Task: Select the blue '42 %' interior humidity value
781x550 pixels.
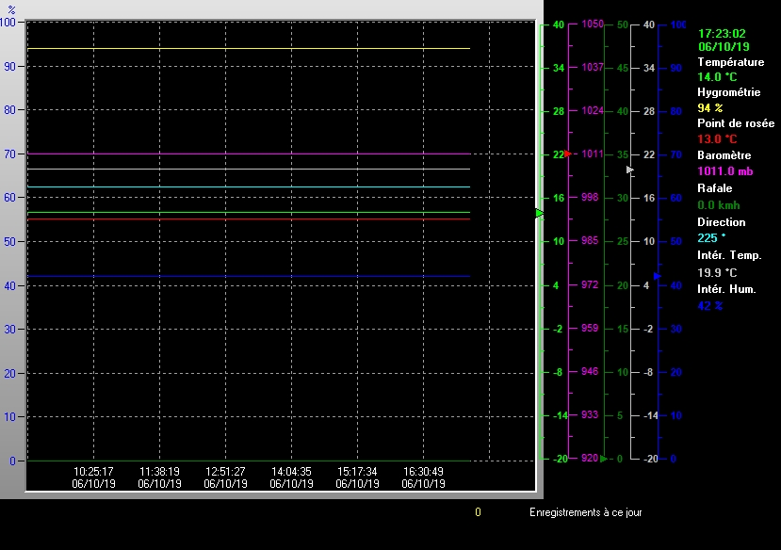Action: pyautogui.click(x=709, y=306)
